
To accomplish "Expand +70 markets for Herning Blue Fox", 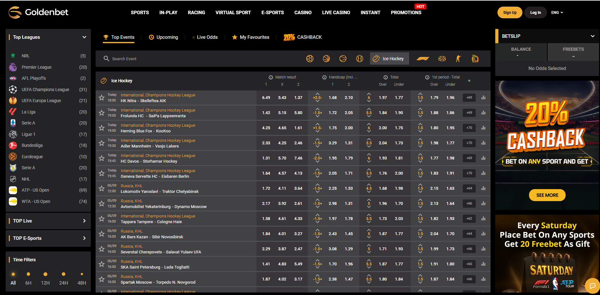I will (469, 128).
